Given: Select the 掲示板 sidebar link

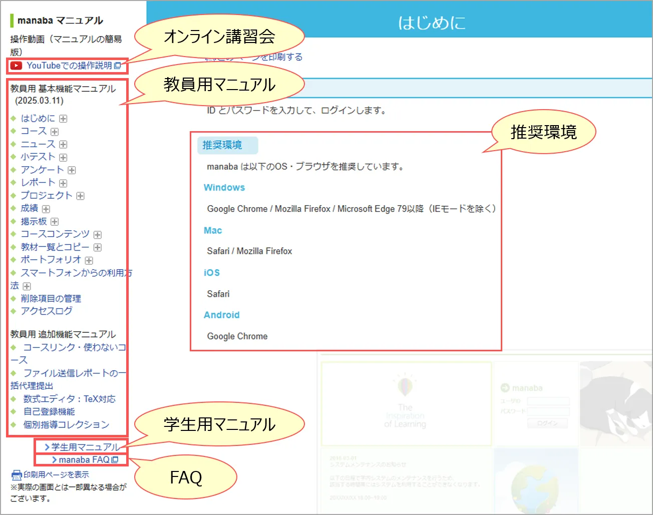Looking at the screenshot, I should (34, 221).
